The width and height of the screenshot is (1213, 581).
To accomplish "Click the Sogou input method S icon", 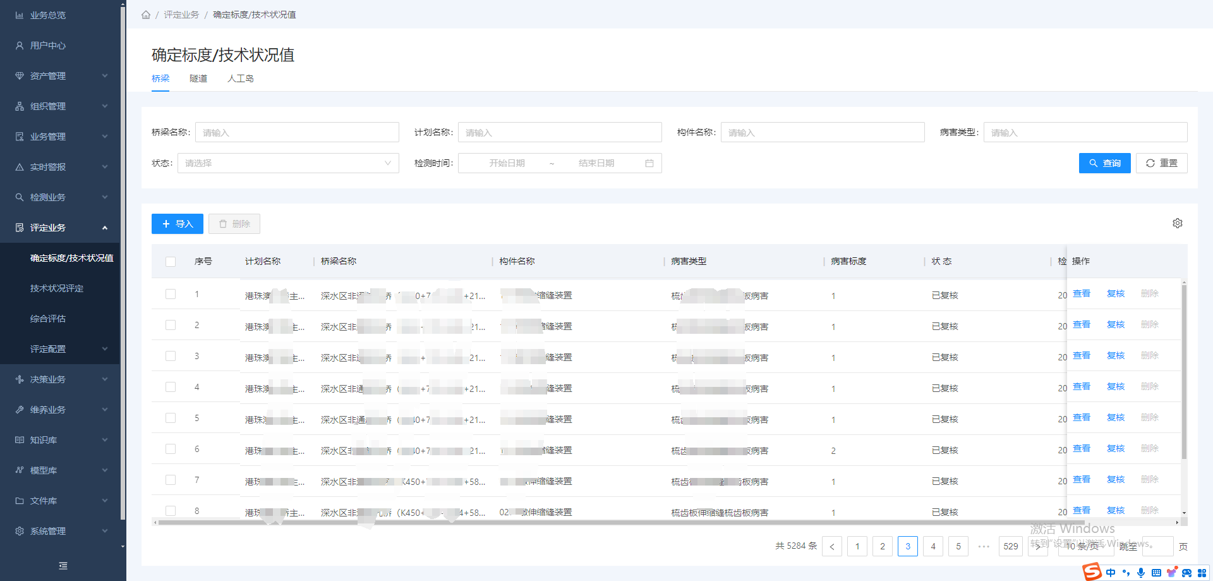I will [1092, 572].
